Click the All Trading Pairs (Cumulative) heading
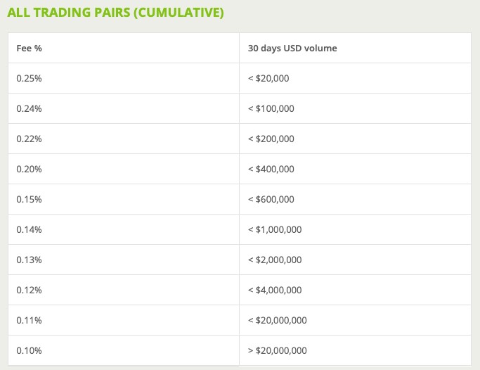 click(115, 13)
